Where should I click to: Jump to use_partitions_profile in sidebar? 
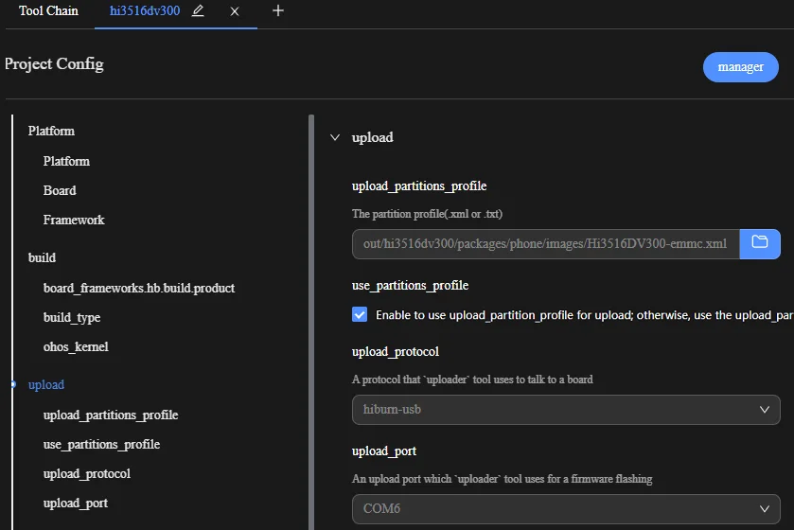[102, 445]
